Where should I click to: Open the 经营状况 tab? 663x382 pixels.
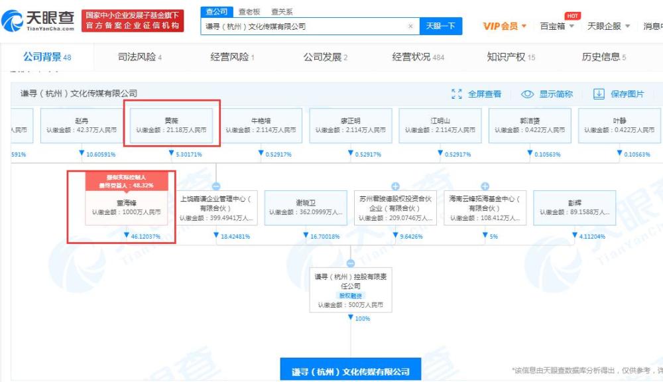pos(418,56)
